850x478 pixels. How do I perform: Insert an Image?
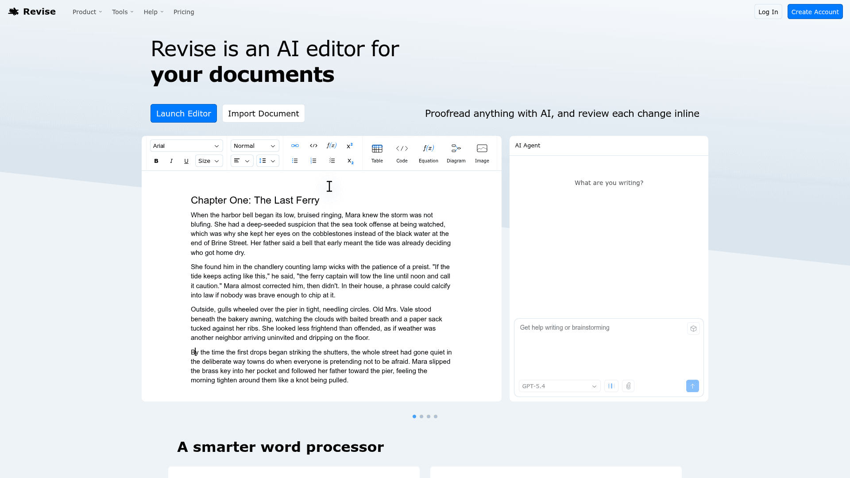[482, 153]
